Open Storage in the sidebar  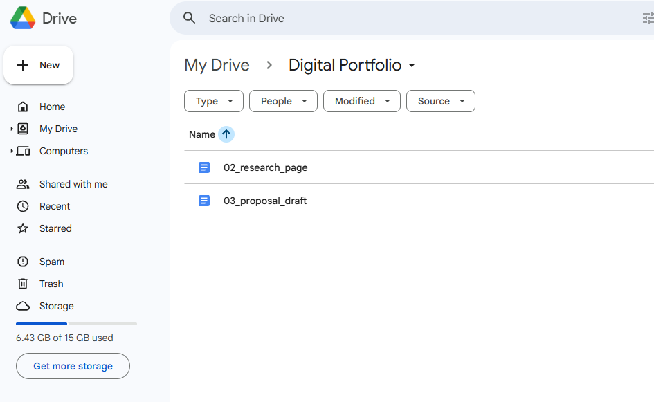click(56, 306)
